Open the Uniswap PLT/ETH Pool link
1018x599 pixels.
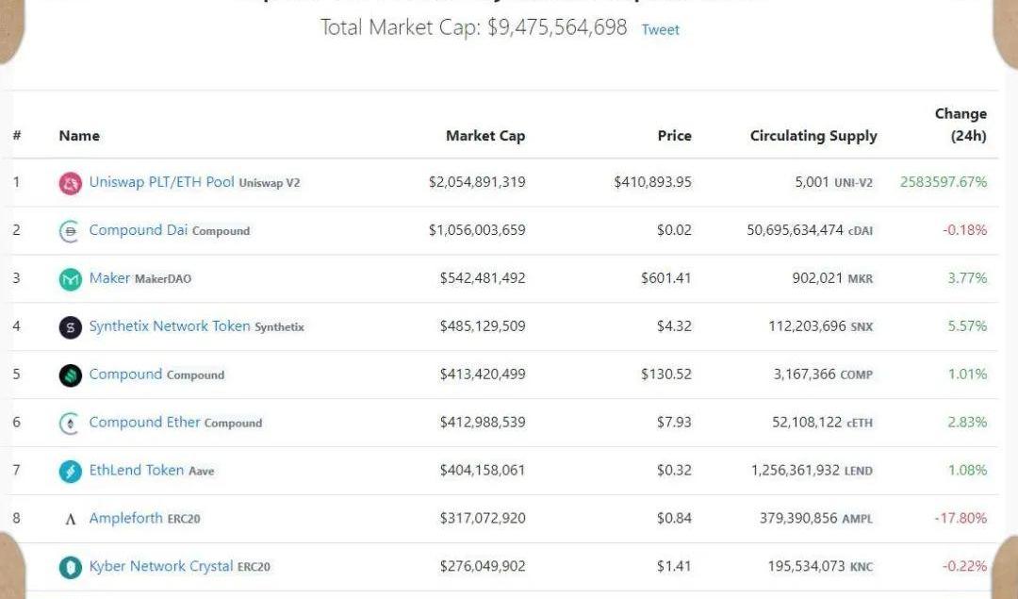[161, 182]
